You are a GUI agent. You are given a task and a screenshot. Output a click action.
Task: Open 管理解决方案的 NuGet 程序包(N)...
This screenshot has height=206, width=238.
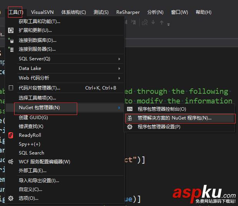pos(175,118)
